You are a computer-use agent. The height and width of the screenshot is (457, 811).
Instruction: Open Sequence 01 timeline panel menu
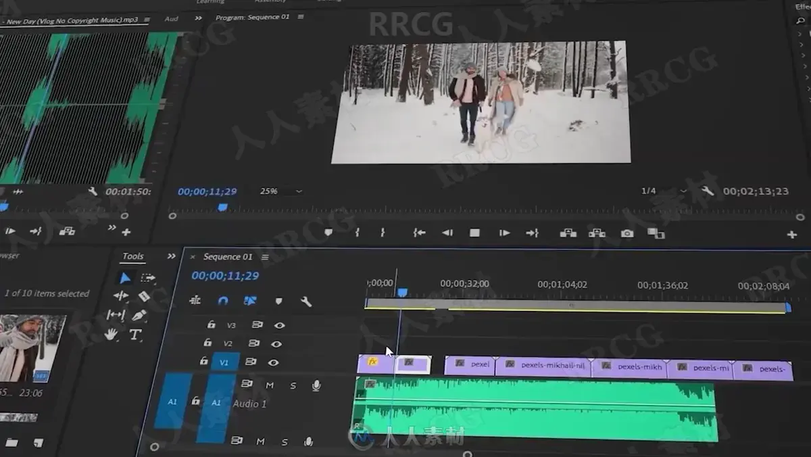[265, 257]
